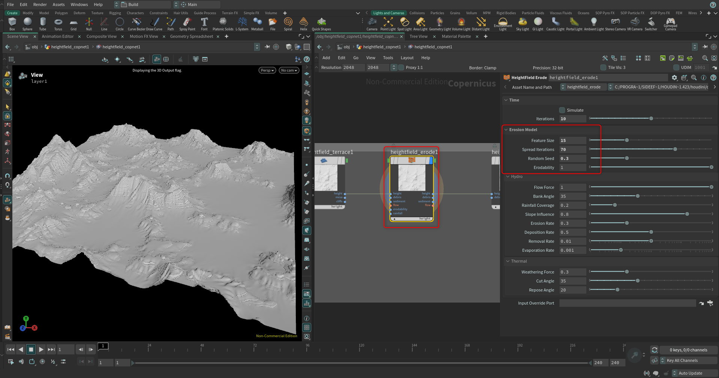Click the Feature Size value field
This screenshot has height=378, width=719.
point(573,140)
